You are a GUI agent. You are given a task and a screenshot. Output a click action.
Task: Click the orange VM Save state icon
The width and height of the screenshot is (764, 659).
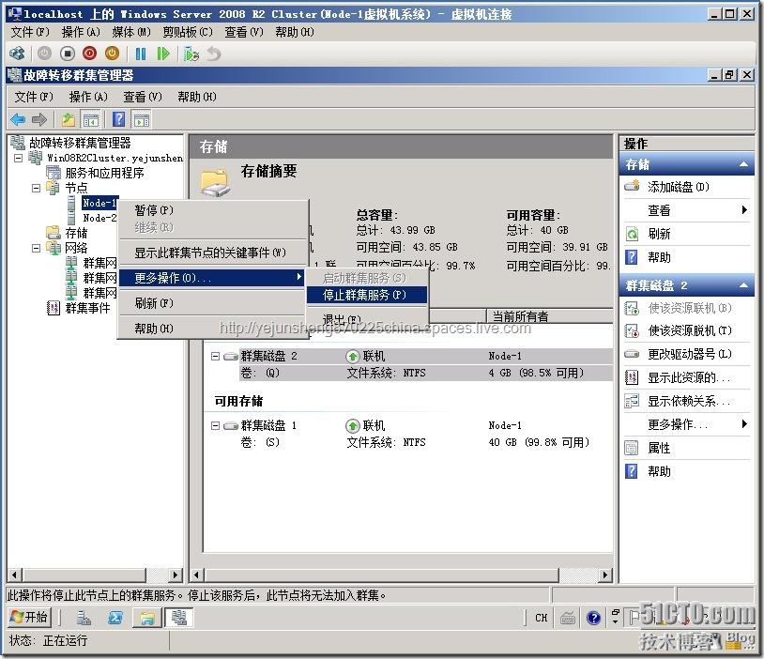(x=112, y=54)
